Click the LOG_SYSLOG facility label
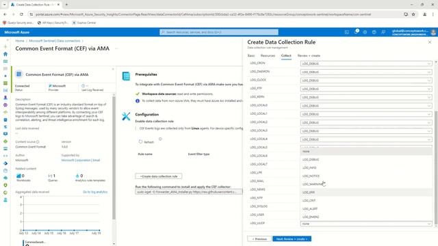 (x=259, y=206)
